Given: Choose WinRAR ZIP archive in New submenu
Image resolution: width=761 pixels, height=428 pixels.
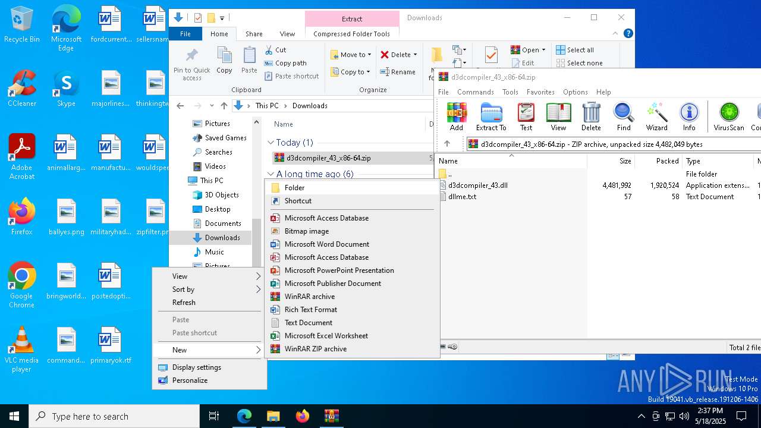Looking at the screenshot, I should pyautogui.click(x=353, y=349).
